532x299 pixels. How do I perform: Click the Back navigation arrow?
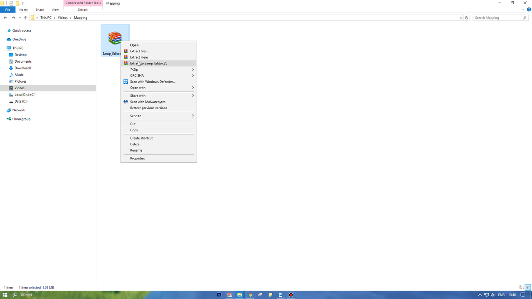coord(5,18)
